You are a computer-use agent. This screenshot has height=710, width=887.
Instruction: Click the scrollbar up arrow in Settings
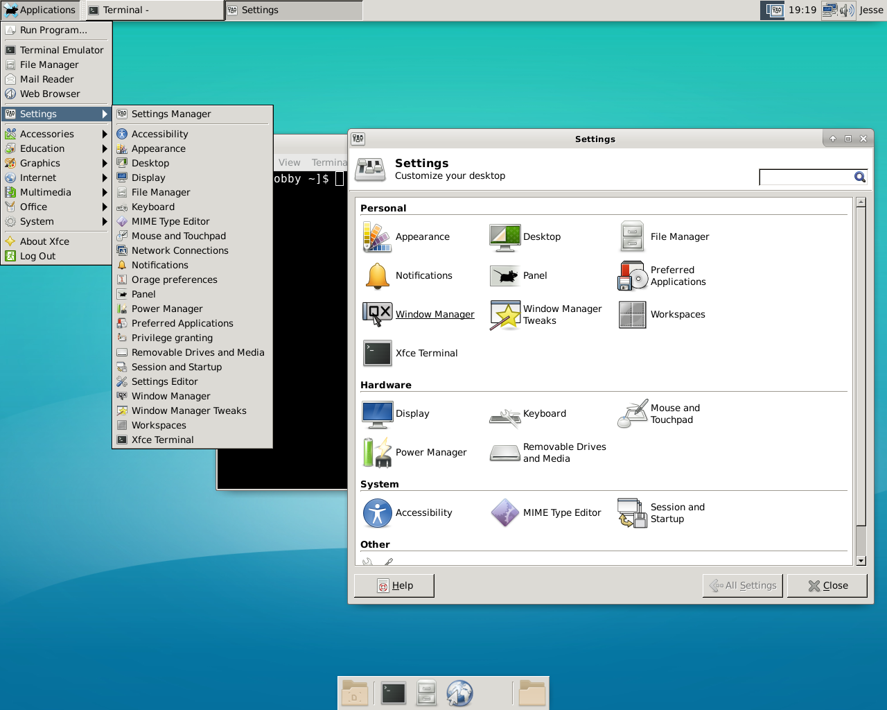[861, 202]
